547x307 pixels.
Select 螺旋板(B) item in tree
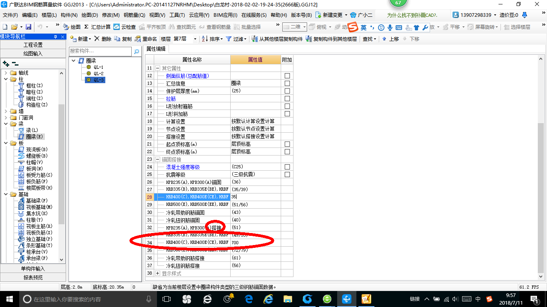(x=37, y=156)
